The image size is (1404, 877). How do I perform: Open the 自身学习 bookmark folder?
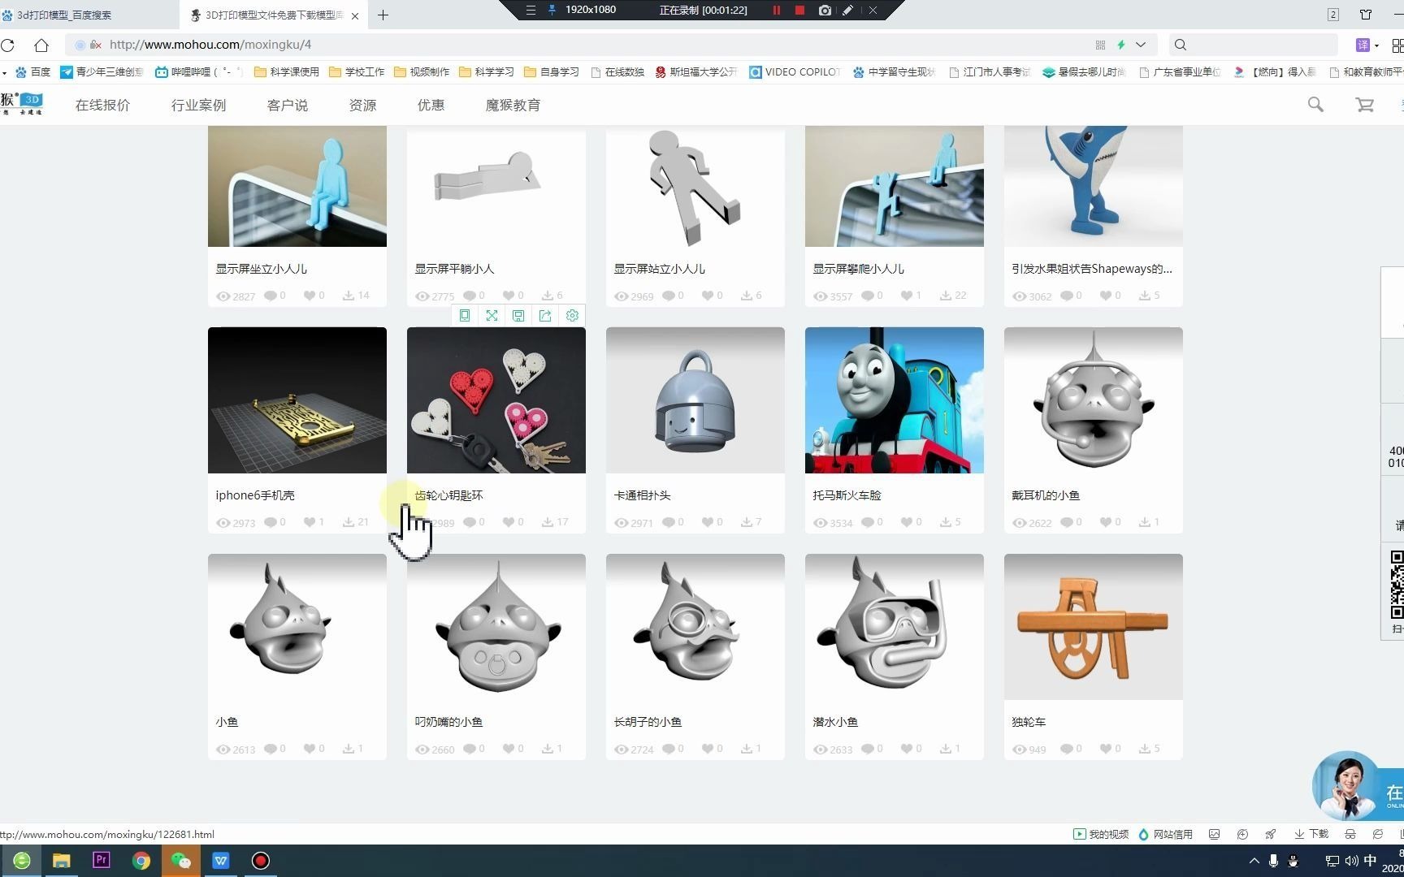click(x=552, y=71)
